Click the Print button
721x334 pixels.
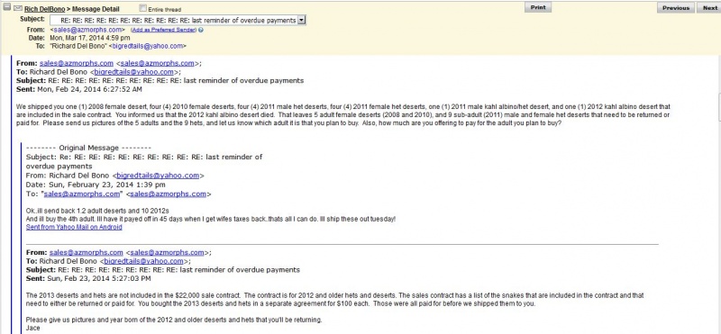click(x=538, y=8)
